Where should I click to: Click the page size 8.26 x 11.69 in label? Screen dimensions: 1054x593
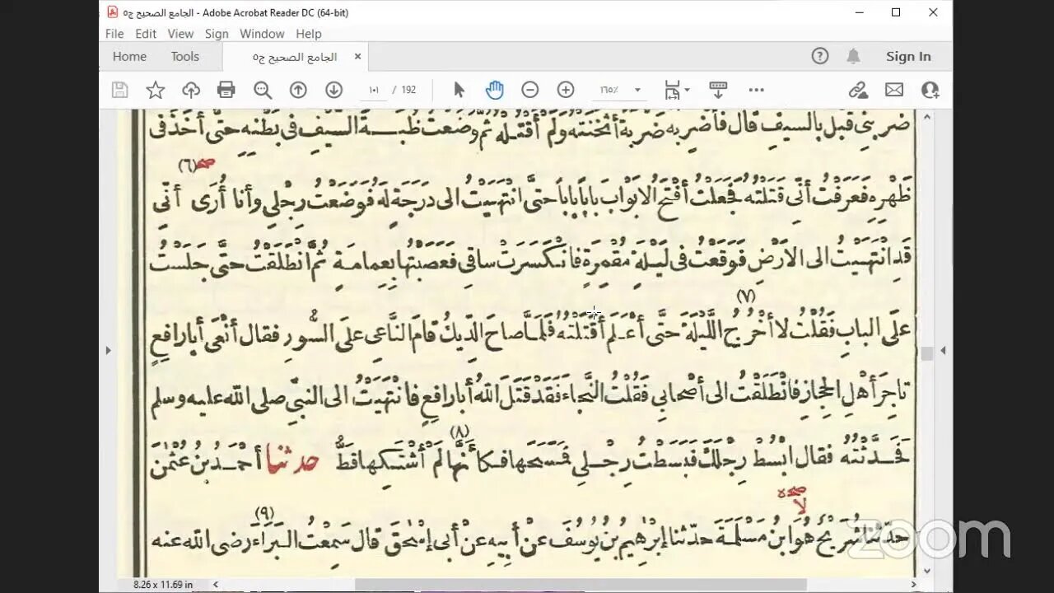click(163, 584)
